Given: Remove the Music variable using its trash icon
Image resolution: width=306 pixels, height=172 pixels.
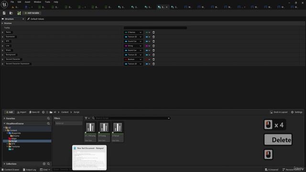Looking at the screenshot, I should (x=153, y=50).
